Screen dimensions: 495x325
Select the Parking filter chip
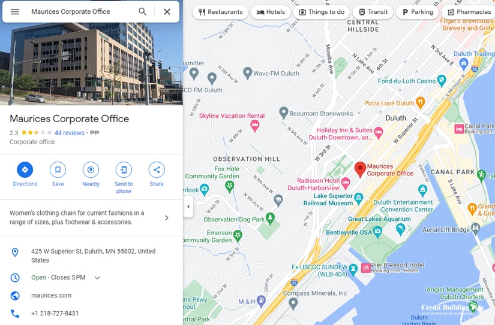(418, 12)
